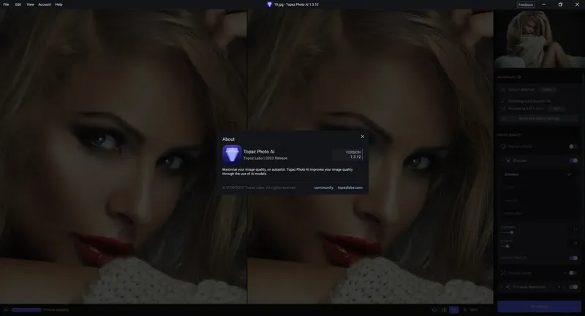The height and width of the screenshot is (316, 585).
Task: Select the Standard sharpen model
Action: (537, 174)
